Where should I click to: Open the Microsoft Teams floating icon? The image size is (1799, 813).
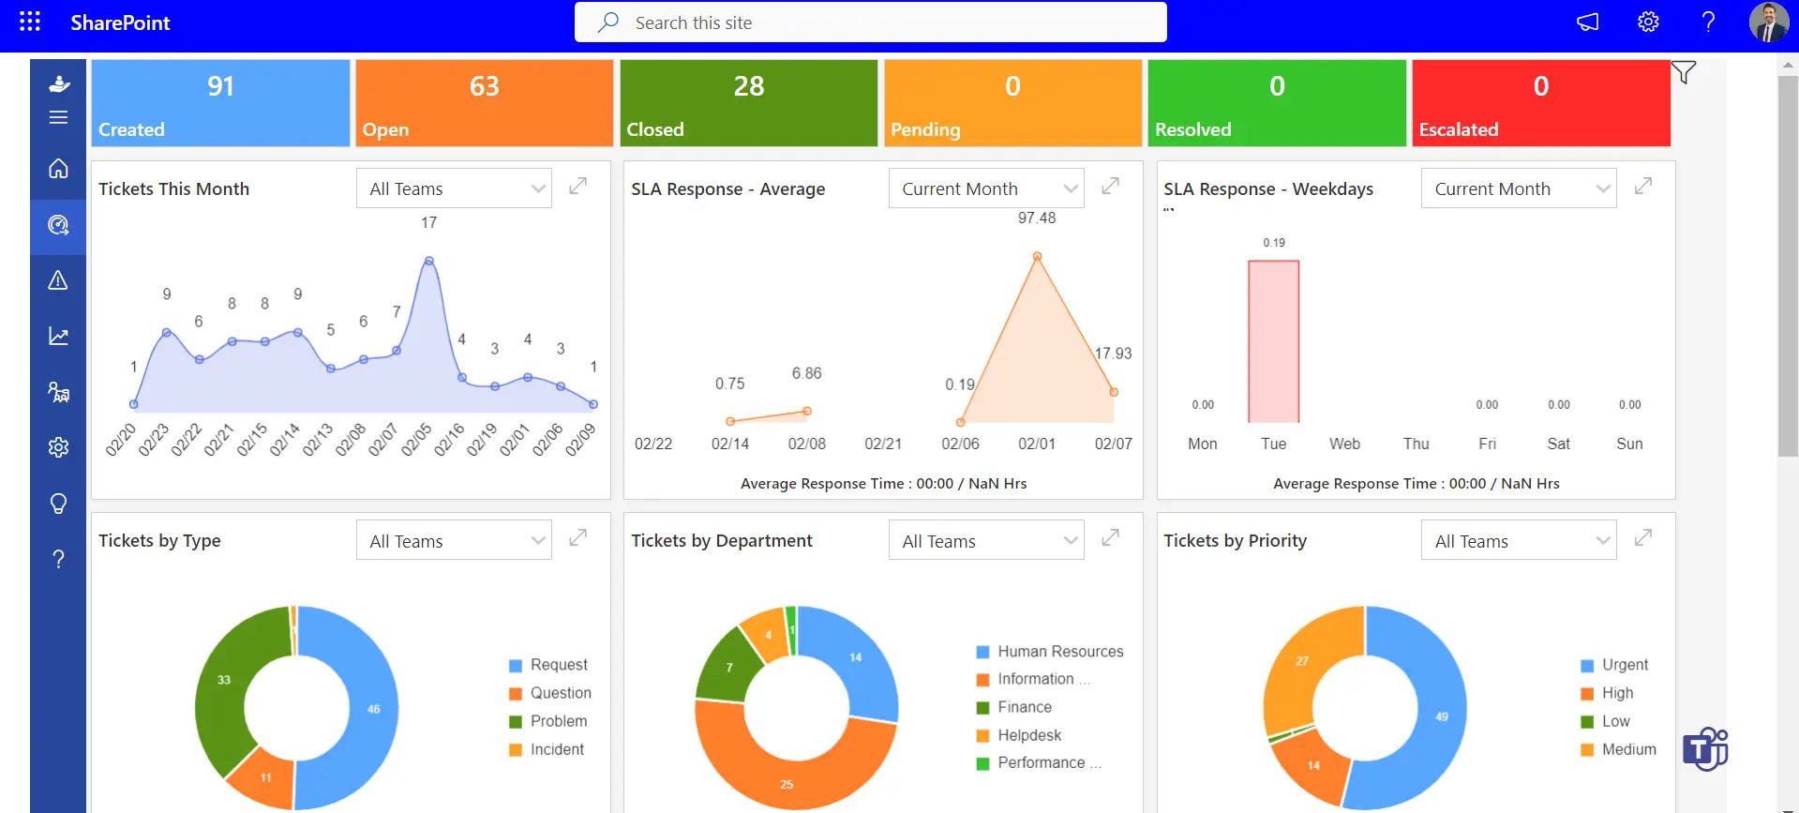point(1706,749)
